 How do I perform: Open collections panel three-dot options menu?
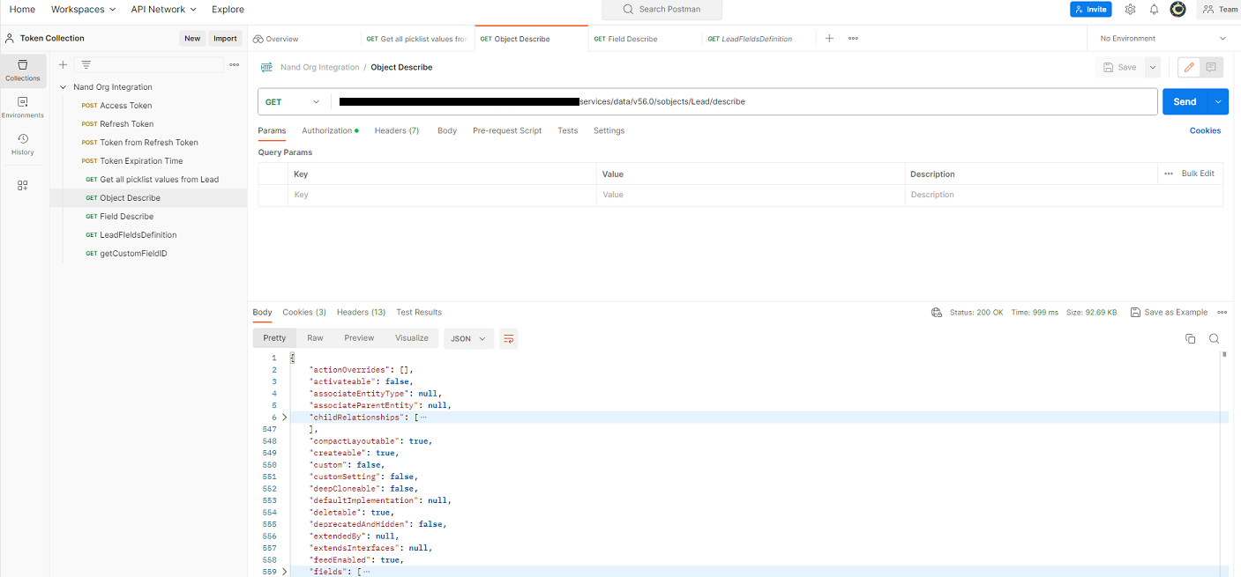pyautogui.click(x=235, y=64)
